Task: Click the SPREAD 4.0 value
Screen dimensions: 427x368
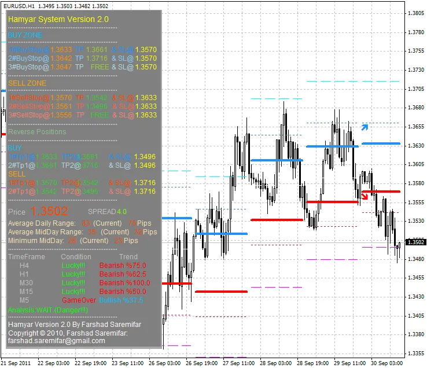Action: pyautogui.click(x=107, y=212)
